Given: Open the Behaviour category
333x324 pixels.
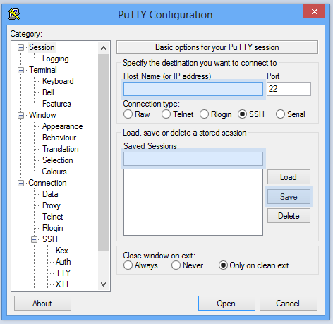Looking at the screenshot, I should (59, 138).
